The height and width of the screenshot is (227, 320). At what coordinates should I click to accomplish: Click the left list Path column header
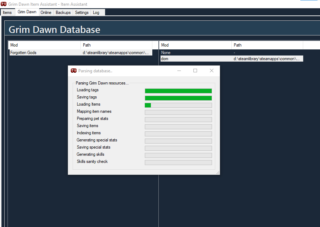point(116,45)
